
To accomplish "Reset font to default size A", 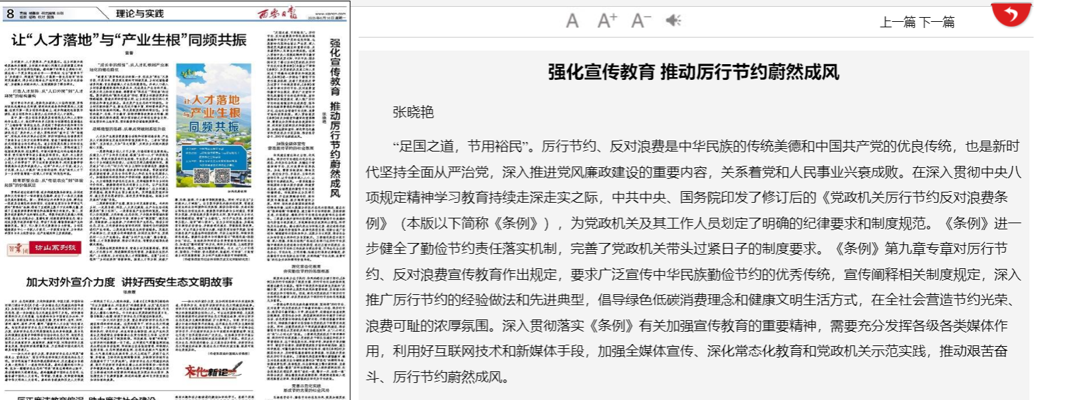I will tap(572, 20).
